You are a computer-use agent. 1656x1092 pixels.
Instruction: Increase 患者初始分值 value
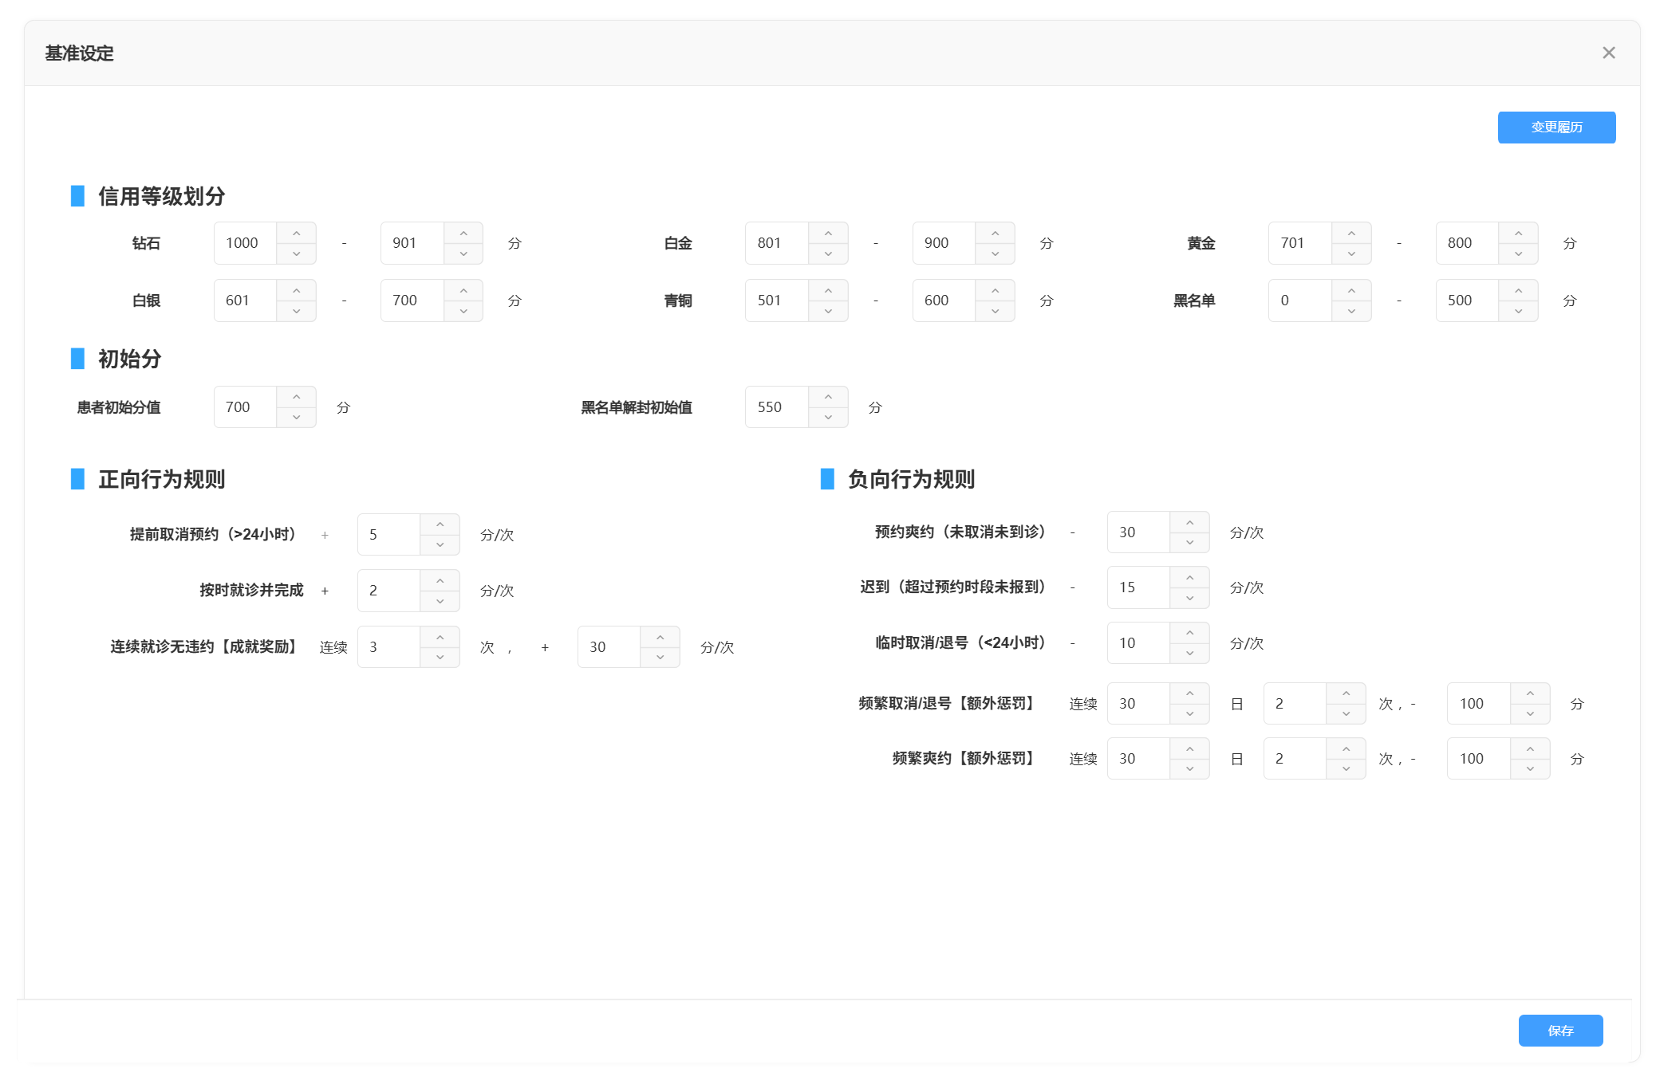296,397
